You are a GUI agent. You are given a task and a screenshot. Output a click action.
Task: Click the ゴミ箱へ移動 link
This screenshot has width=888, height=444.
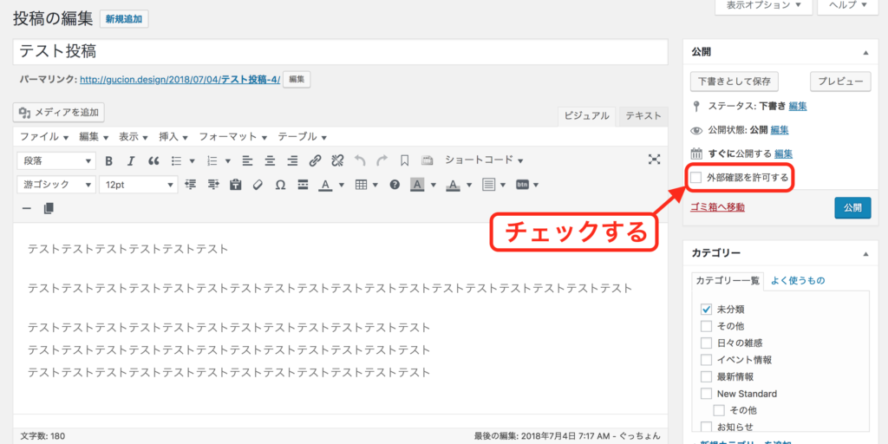717,207
